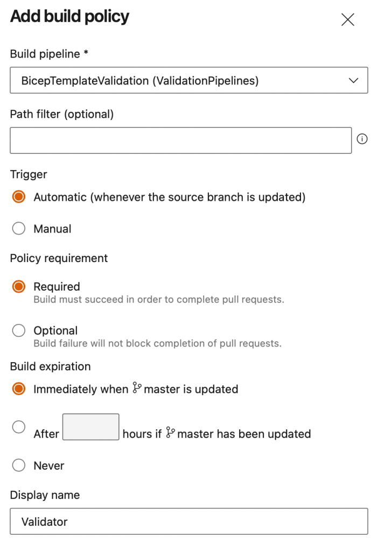The image size is (378, 551).
Task: Select the Automatic trigger radio button
Action: pyautogui.click(x=19, y=197)
